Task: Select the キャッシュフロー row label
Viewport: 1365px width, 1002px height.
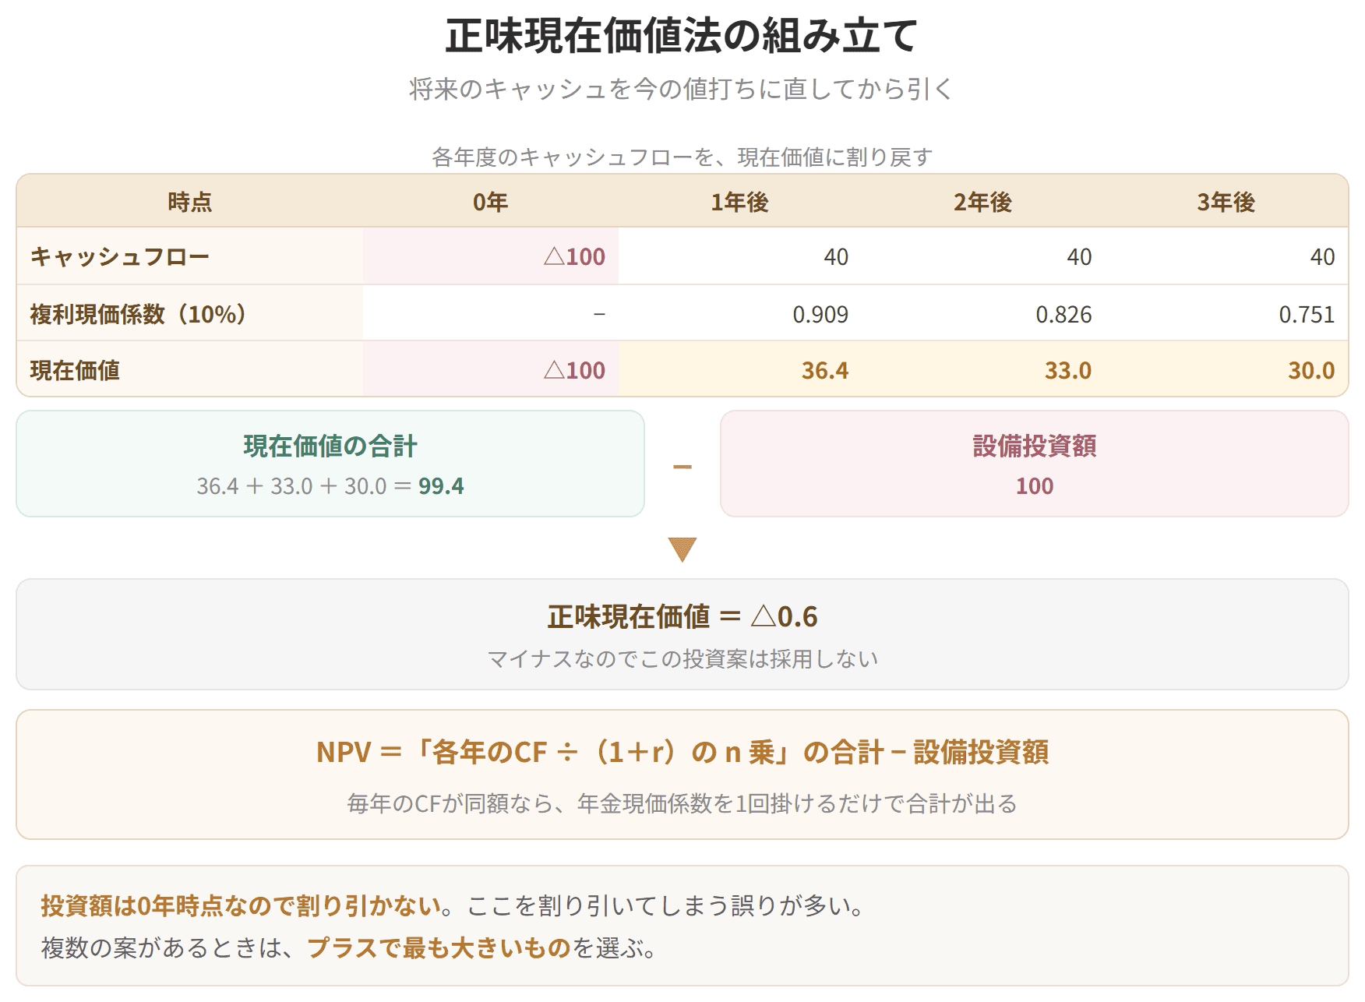Action: [120, 256]
